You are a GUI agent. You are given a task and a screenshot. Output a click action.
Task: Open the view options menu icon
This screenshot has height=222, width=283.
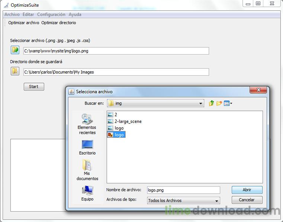point(228,103)
